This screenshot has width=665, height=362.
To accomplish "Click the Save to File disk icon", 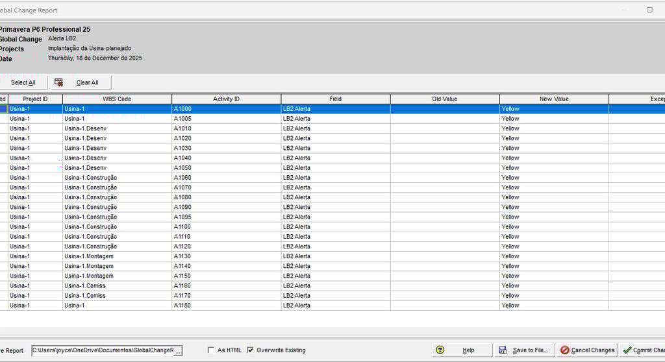I will tap(503, 350).
